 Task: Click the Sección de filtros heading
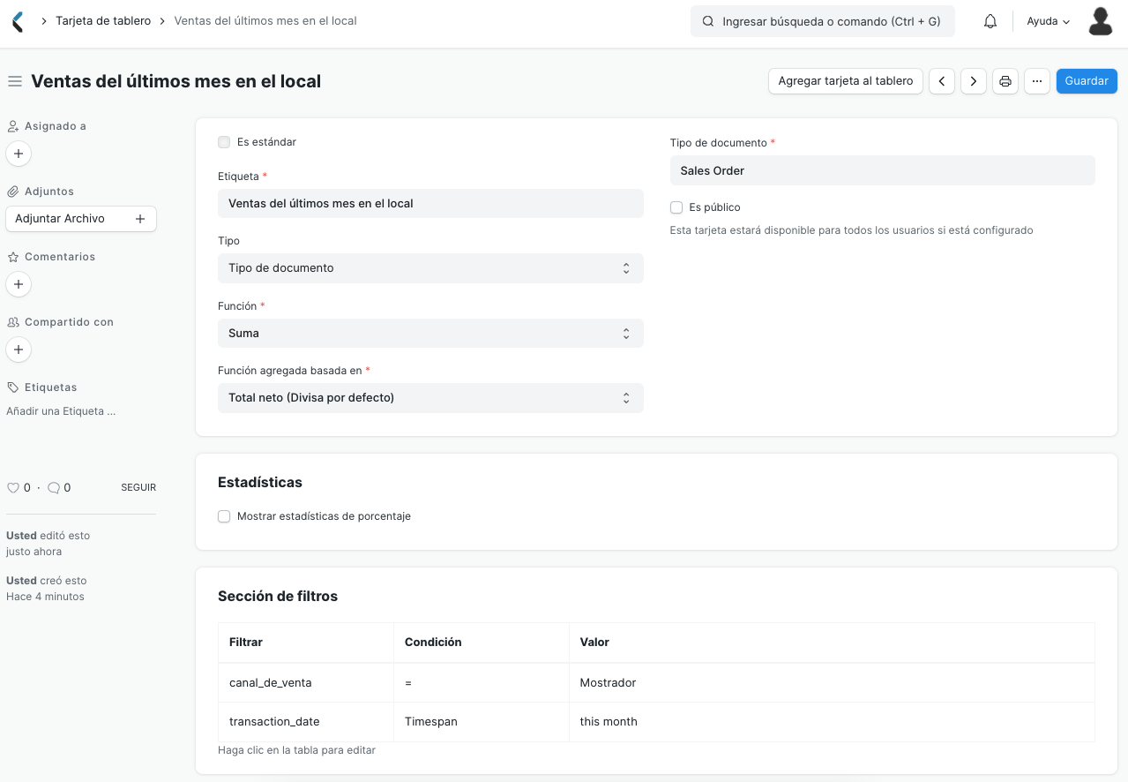tap(278, 597)
